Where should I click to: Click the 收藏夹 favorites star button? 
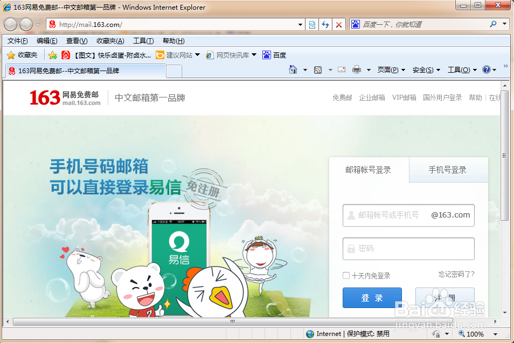point(22,55)
